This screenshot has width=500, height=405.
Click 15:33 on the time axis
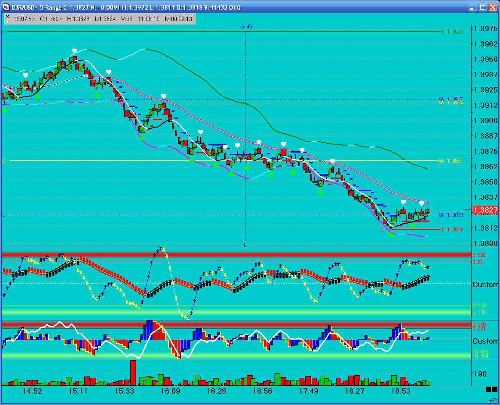pyautogui.click(x=125, y=391)
